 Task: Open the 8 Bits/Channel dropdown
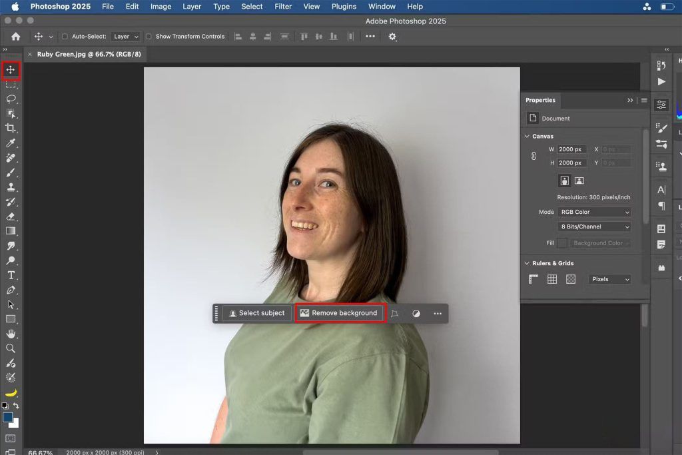[594, 227]
